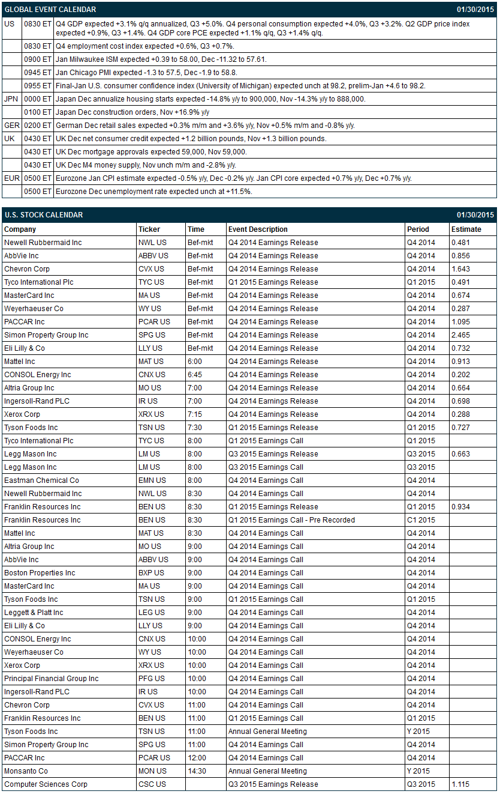Click the estimate value 1.115

coord(461,784)
